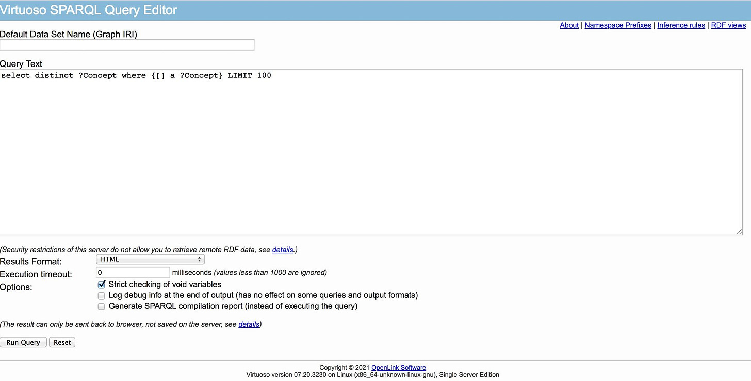Select the Virtuoso SPARQL Query Editor heading
751x381 pixels.
pyautogui.click(x=88, y=10)
